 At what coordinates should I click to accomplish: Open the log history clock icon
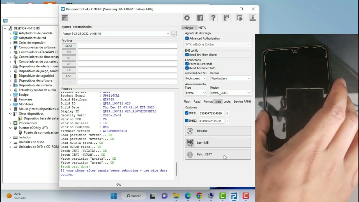click(226, 18)
